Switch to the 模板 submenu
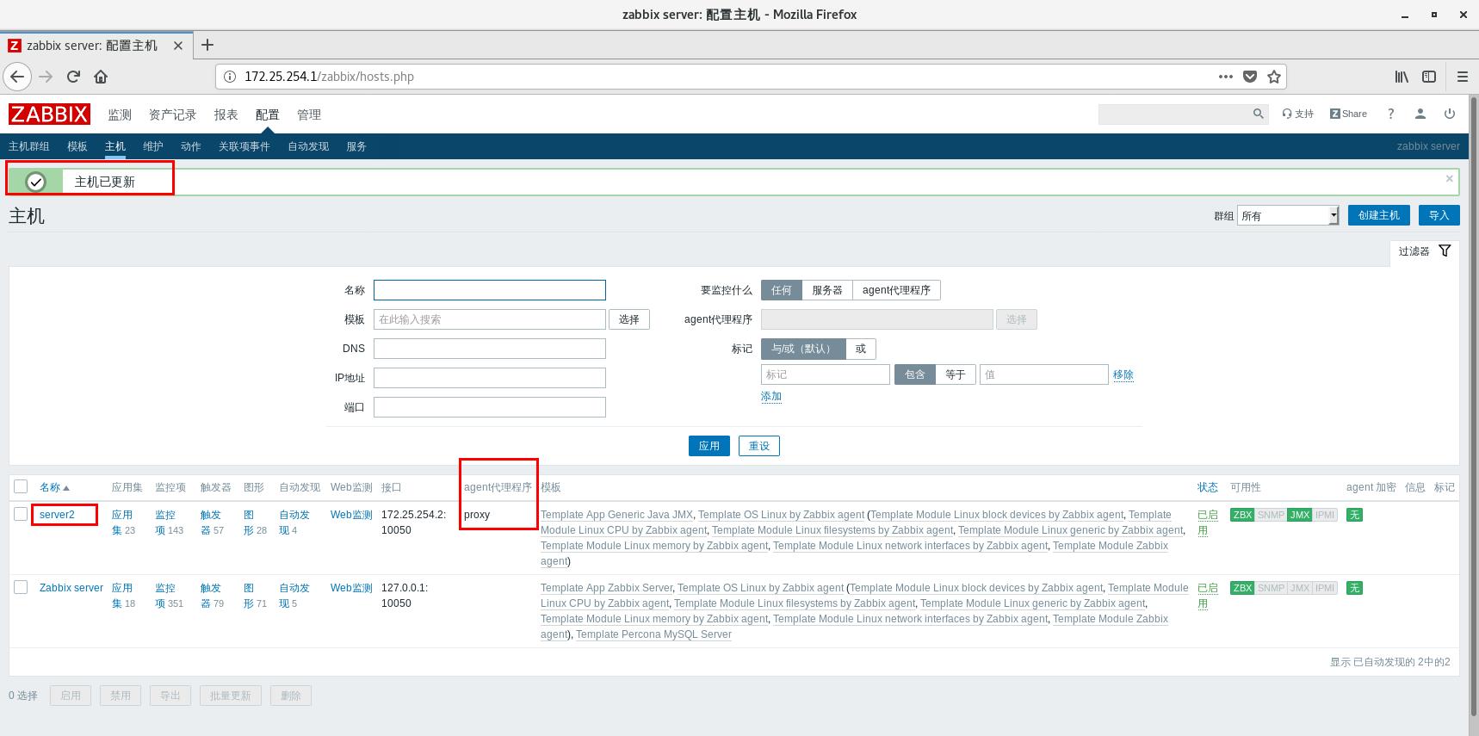Screen dimensions: 1479x736 (77, 146)
